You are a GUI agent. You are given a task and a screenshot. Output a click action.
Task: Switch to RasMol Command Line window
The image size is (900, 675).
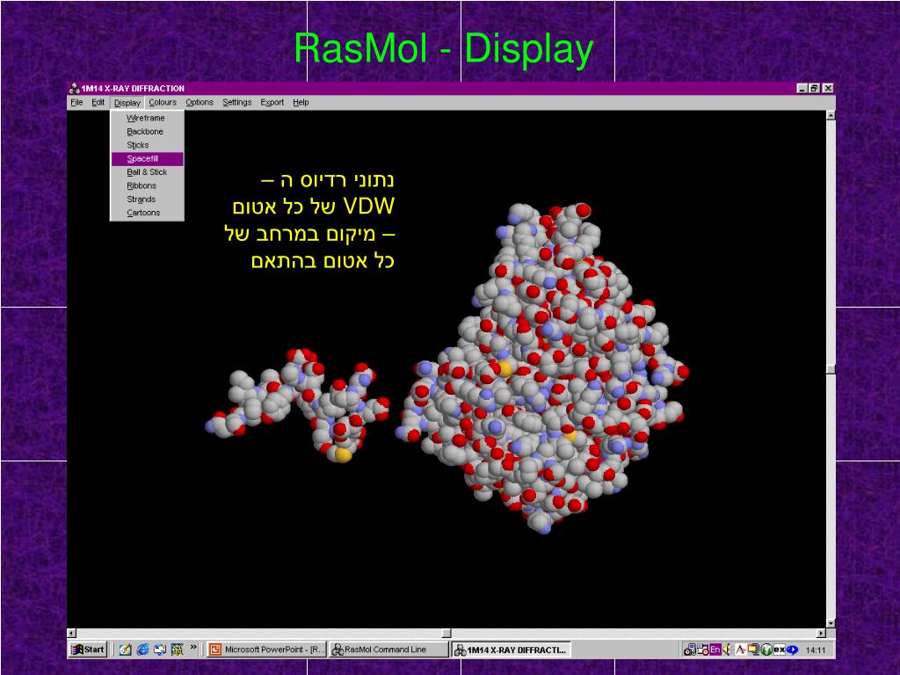(x=388, y=650)
